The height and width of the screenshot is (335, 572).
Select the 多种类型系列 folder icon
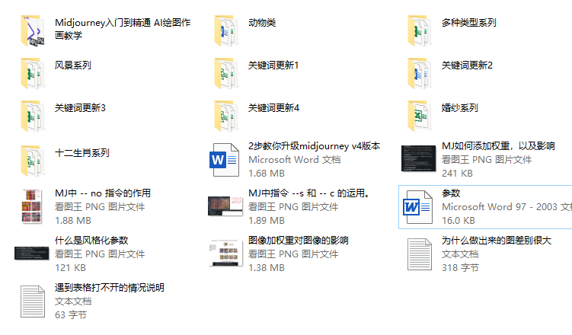pos(420,30)
